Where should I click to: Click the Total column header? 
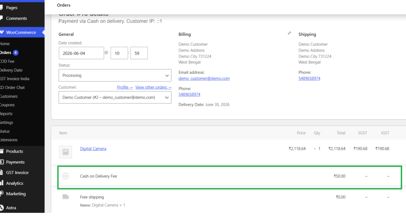pos(341,133)
